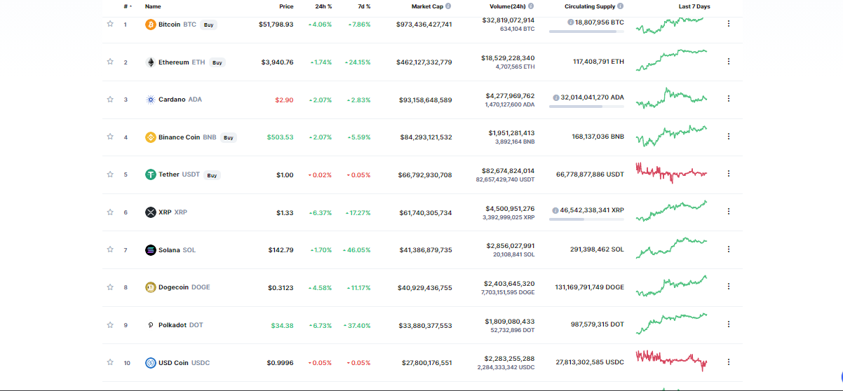Click the Cardano coin logo
Image resolution: width=843 pixels, height=391 pixels.
tap(150, 100)
